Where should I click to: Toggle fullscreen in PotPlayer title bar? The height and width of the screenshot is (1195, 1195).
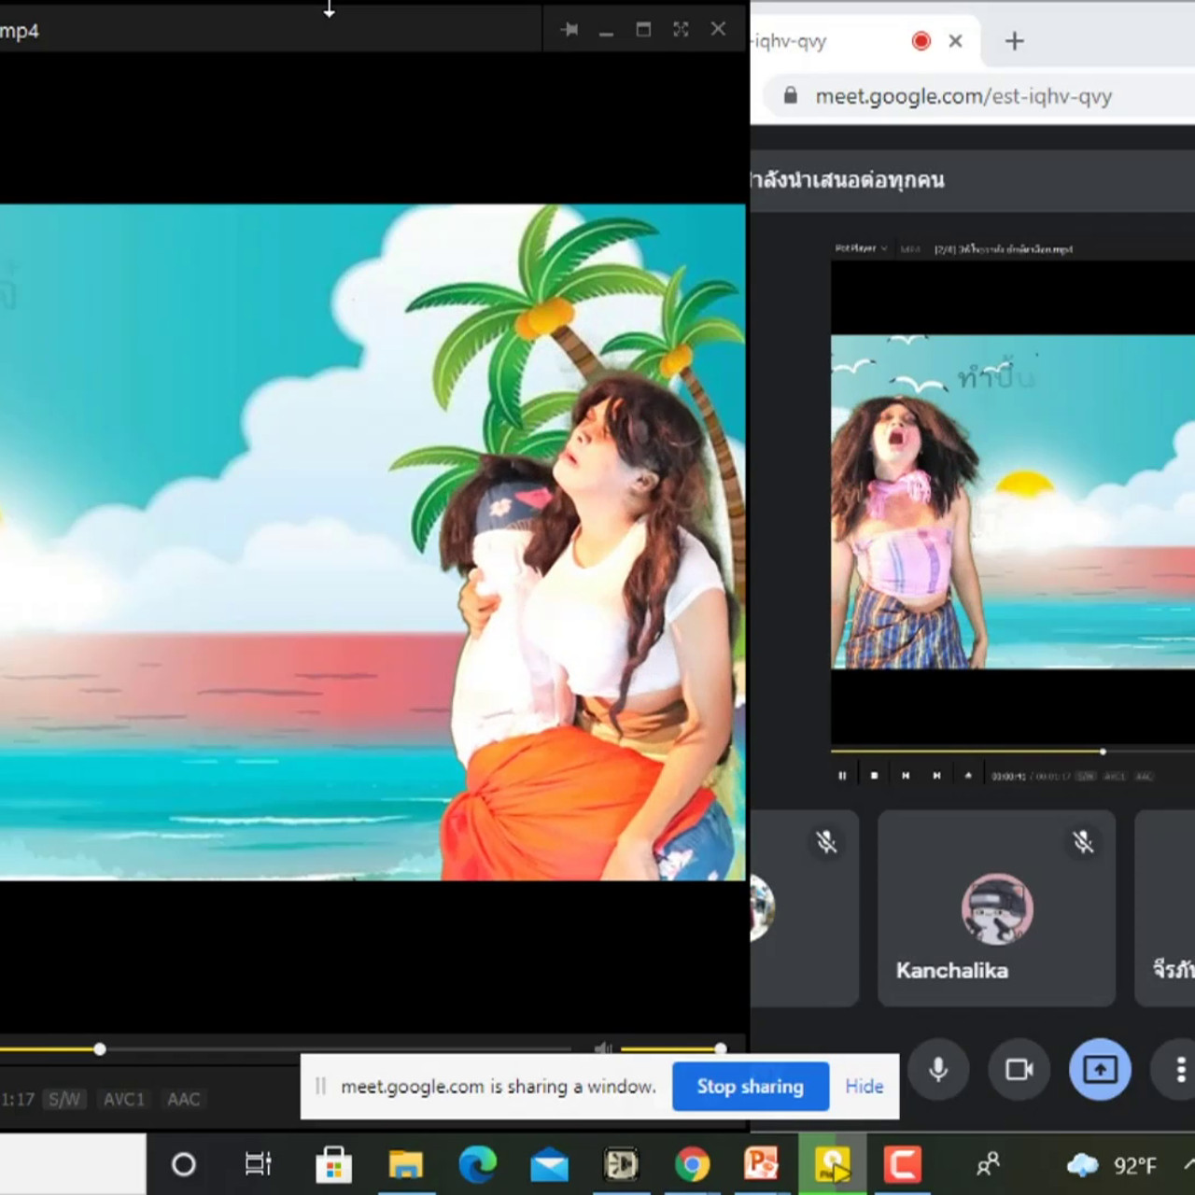pyautogui.click(x=681, y=30)
